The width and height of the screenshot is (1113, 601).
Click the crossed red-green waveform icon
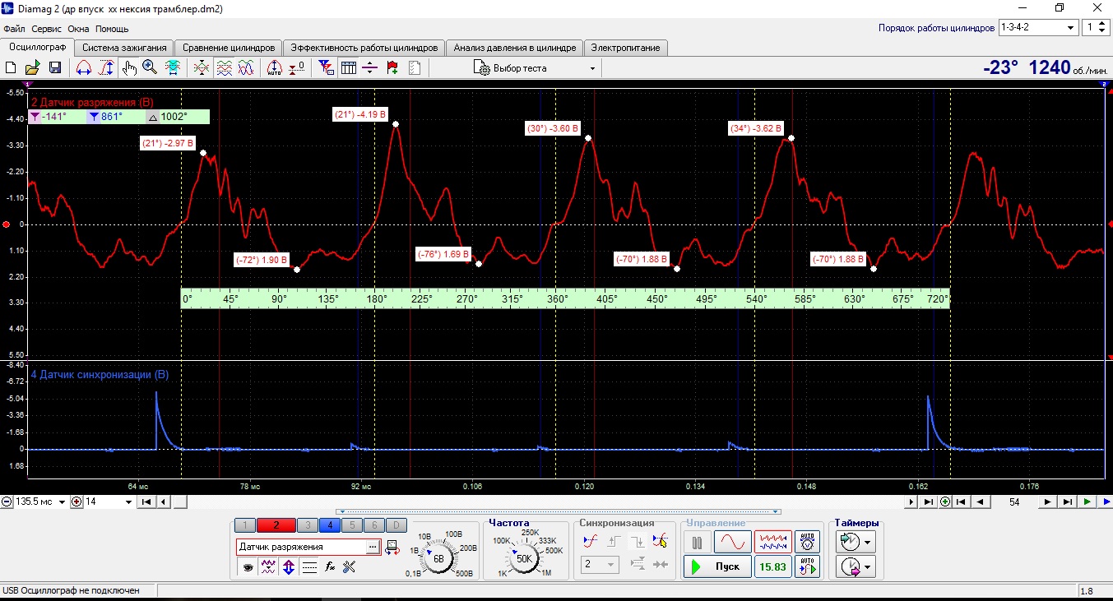[x=202, y=68]
